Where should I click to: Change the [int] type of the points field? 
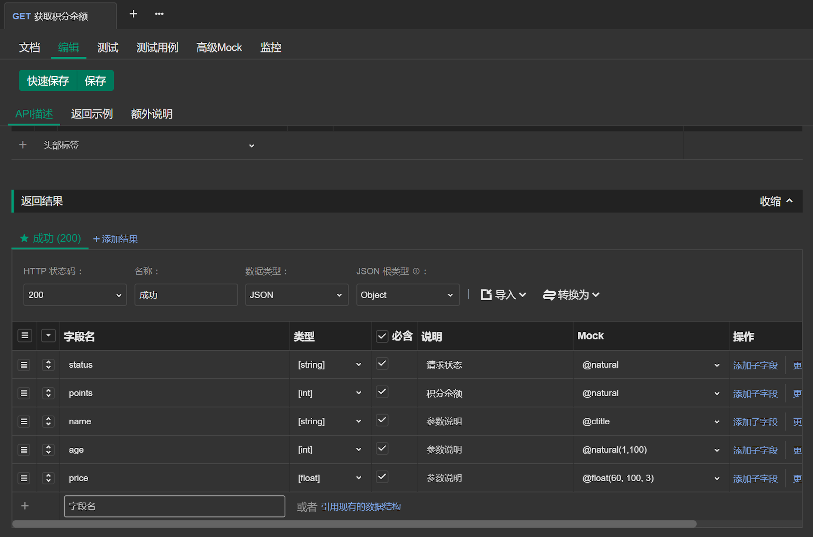330,393
